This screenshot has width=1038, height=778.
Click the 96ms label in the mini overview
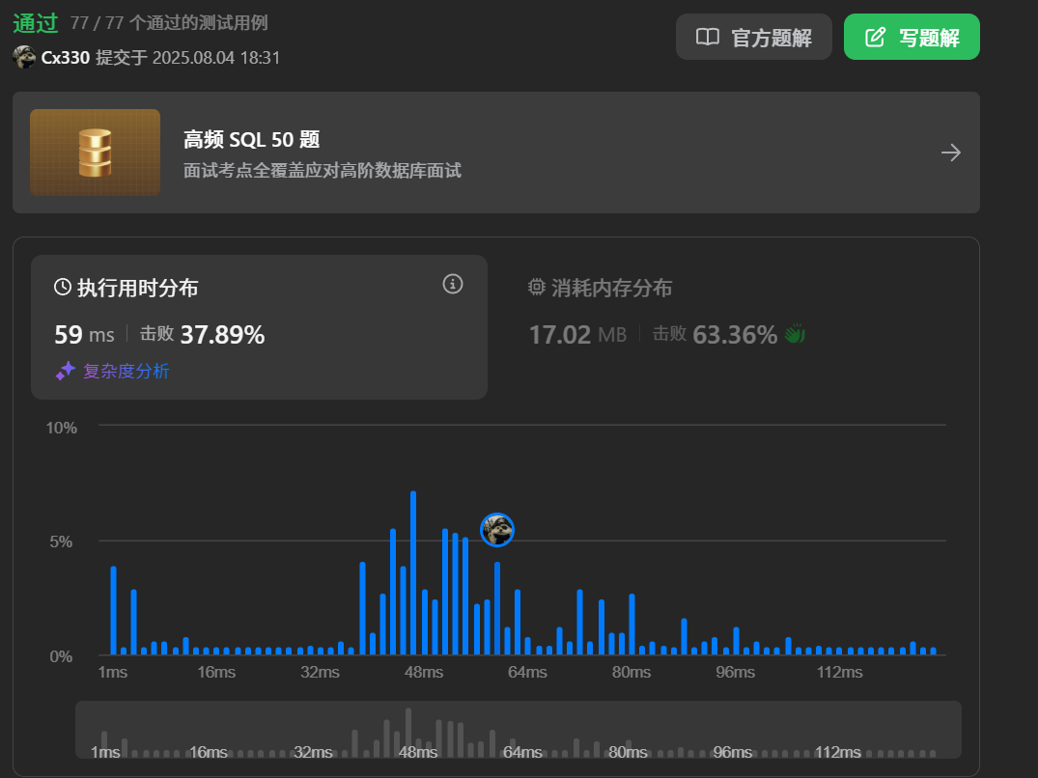732,752
